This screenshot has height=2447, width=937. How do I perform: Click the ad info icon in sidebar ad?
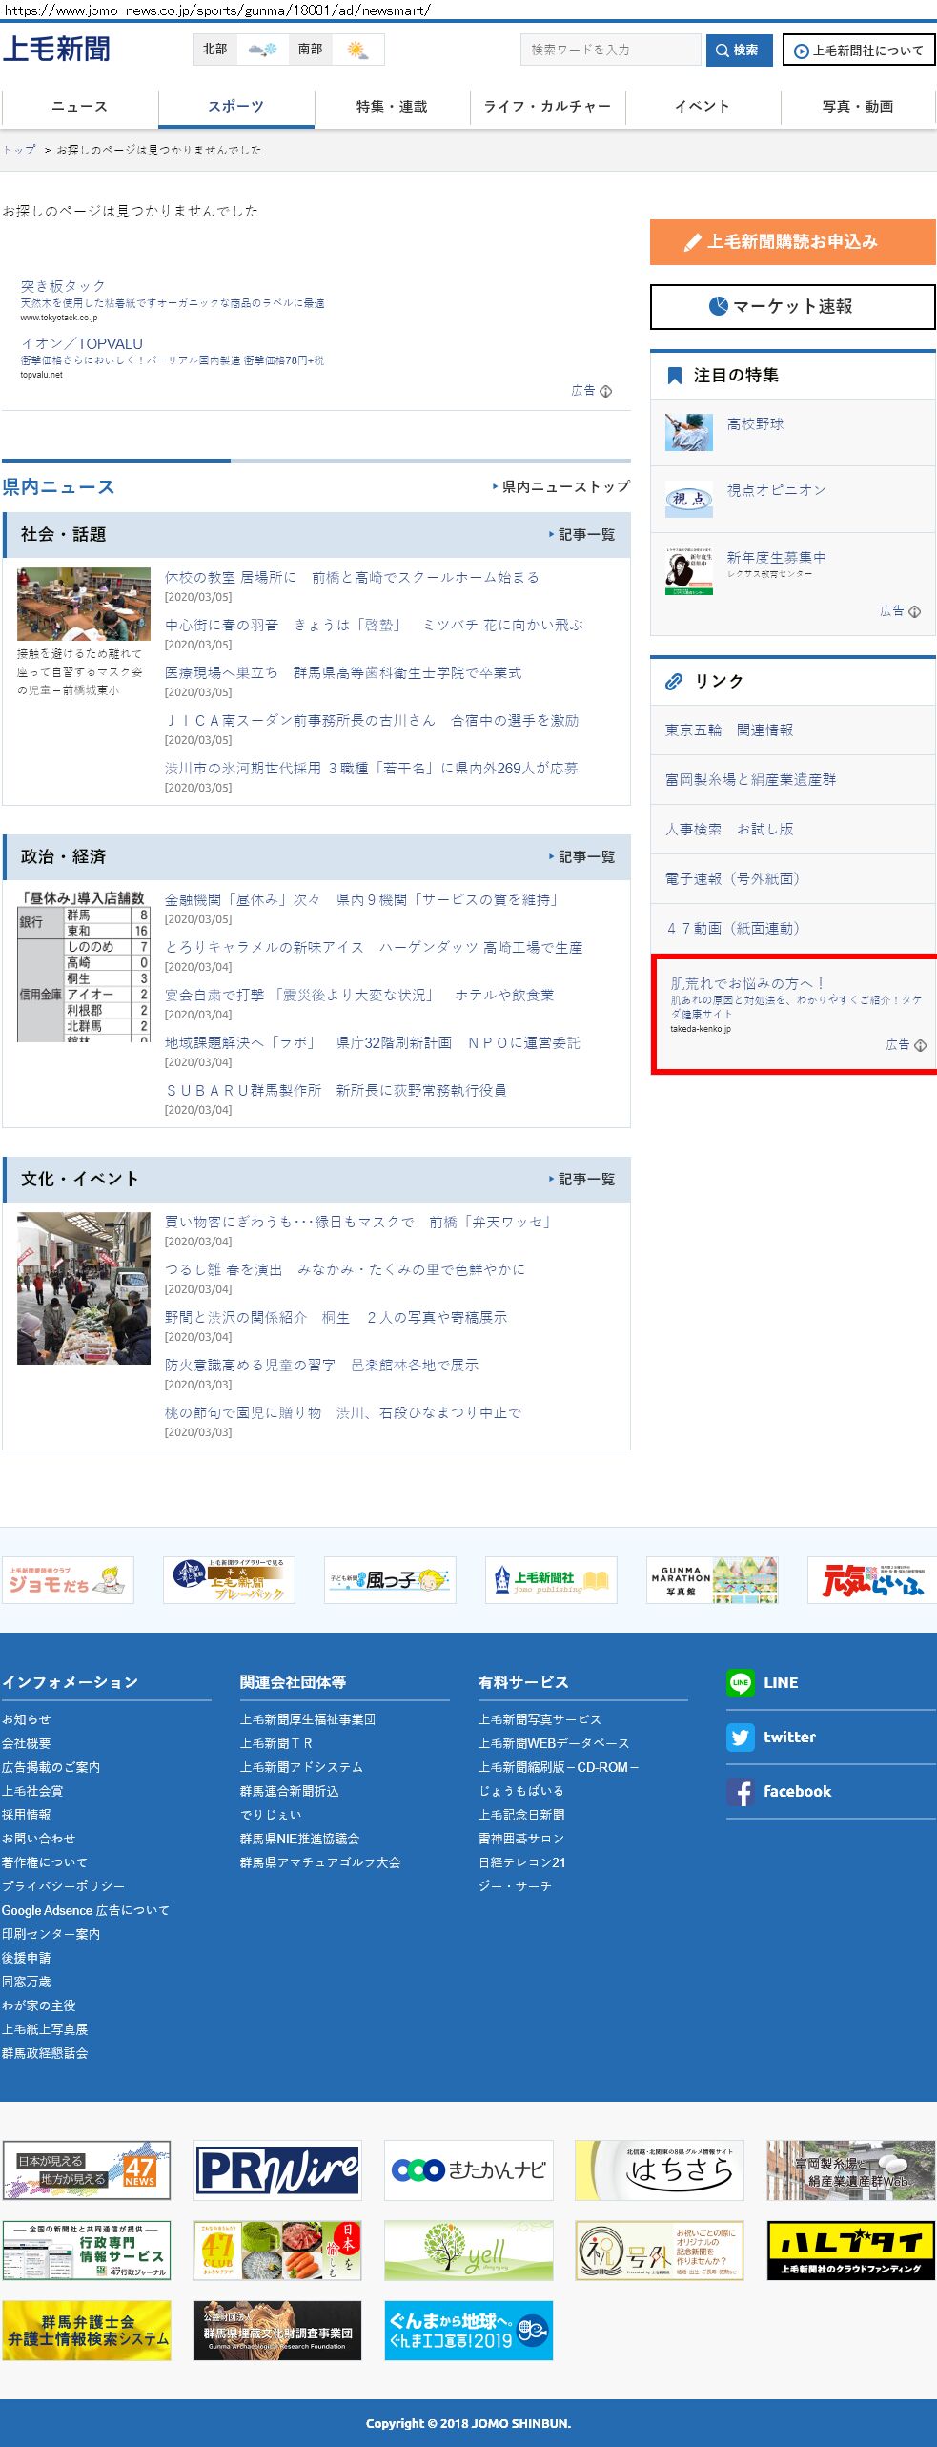[920, 1045]
